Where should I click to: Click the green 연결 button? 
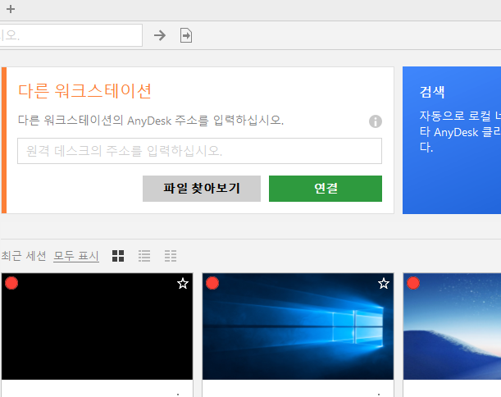(x=326, y=189)
